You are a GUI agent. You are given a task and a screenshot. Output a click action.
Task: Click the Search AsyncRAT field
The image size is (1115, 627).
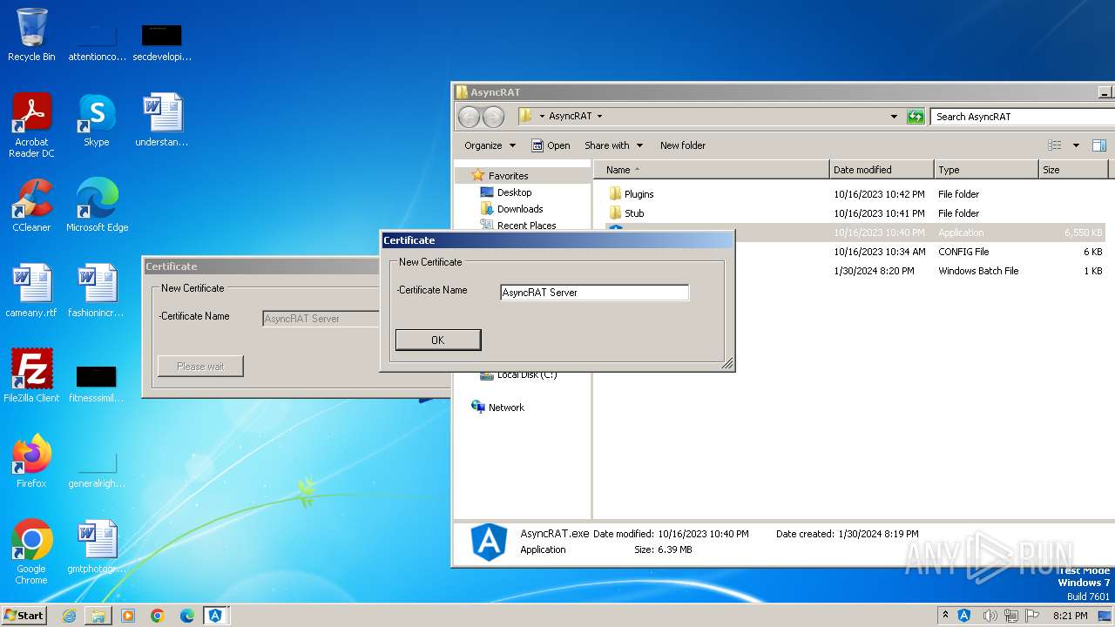click(x=1022, y=117)
